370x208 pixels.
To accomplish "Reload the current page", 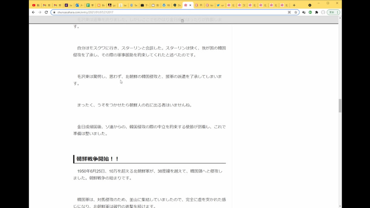I will 46,12.
